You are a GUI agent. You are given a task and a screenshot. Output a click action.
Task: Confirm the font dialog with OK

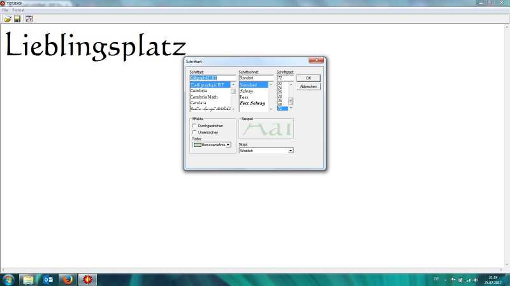coord(308,78)
